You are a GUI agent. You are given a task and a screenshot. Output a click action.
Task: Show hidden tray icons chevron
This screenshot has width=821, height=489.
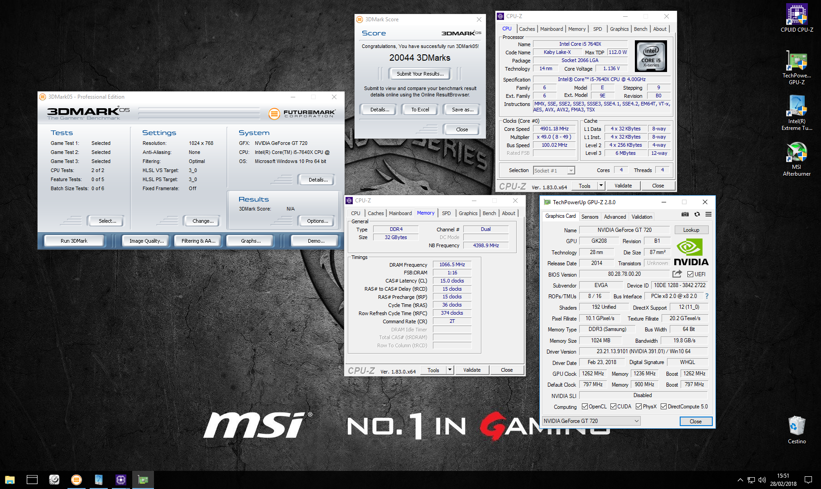point(740,480)
